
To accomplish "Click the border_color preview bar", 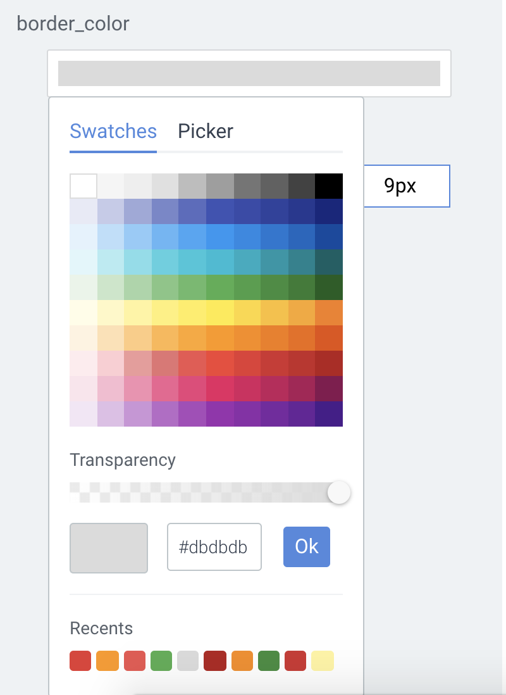I will pos(249,73).
